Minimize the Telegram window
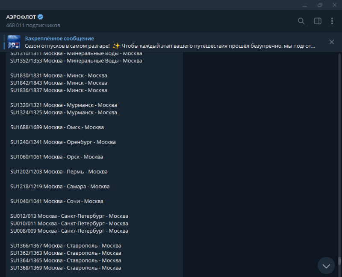342x277 pixels. click(x=305, y=5)
